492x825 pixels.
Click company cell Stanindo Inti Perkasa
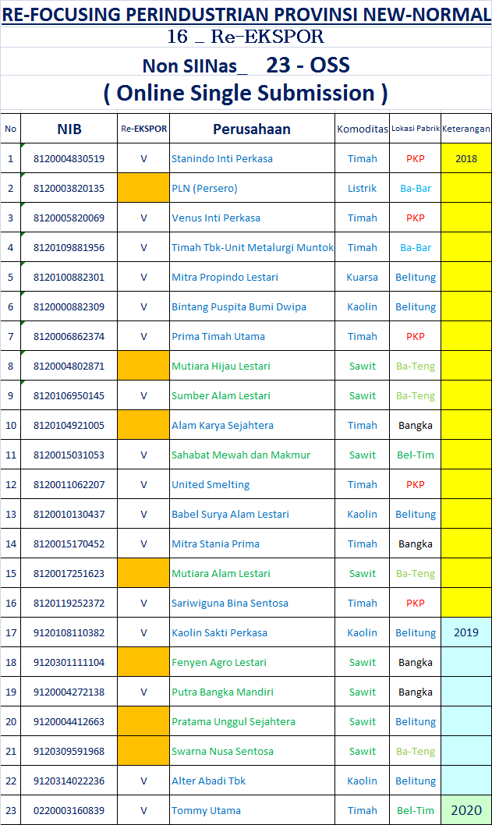252,158
